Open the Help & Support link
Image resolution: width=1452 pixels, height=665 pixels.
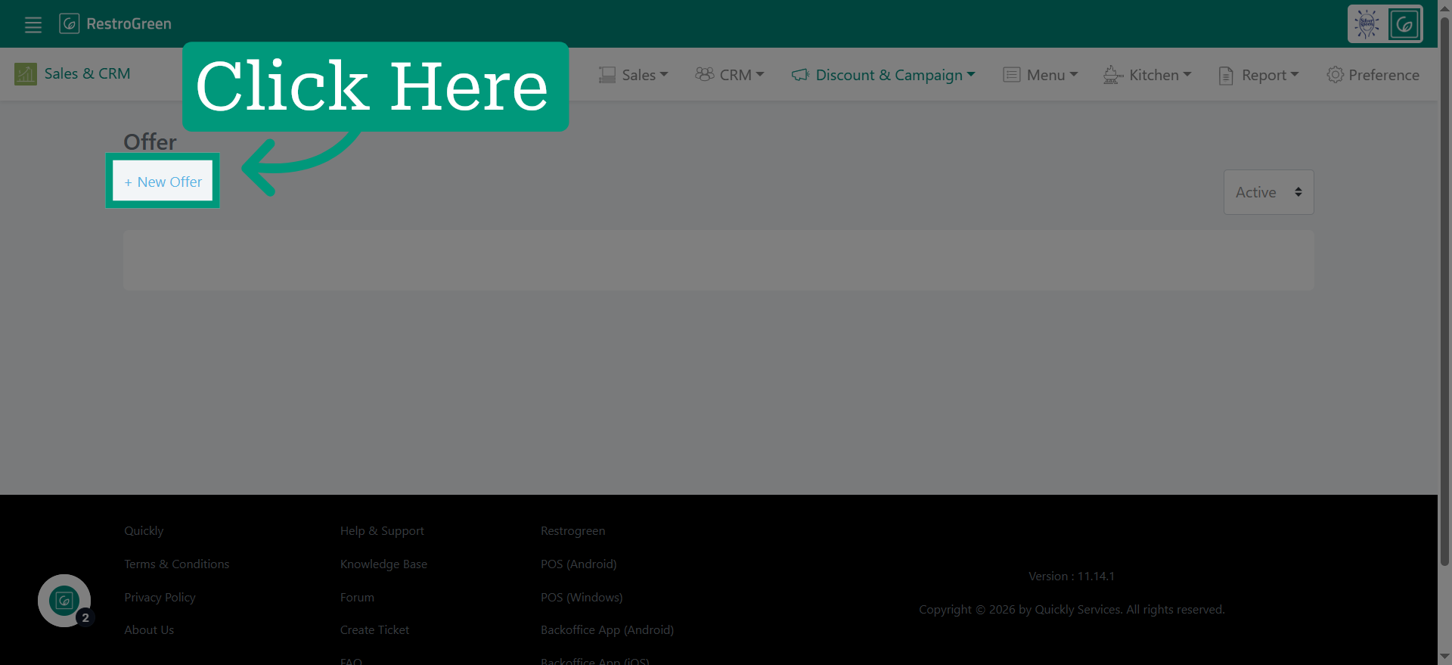(x=382, y=531)
